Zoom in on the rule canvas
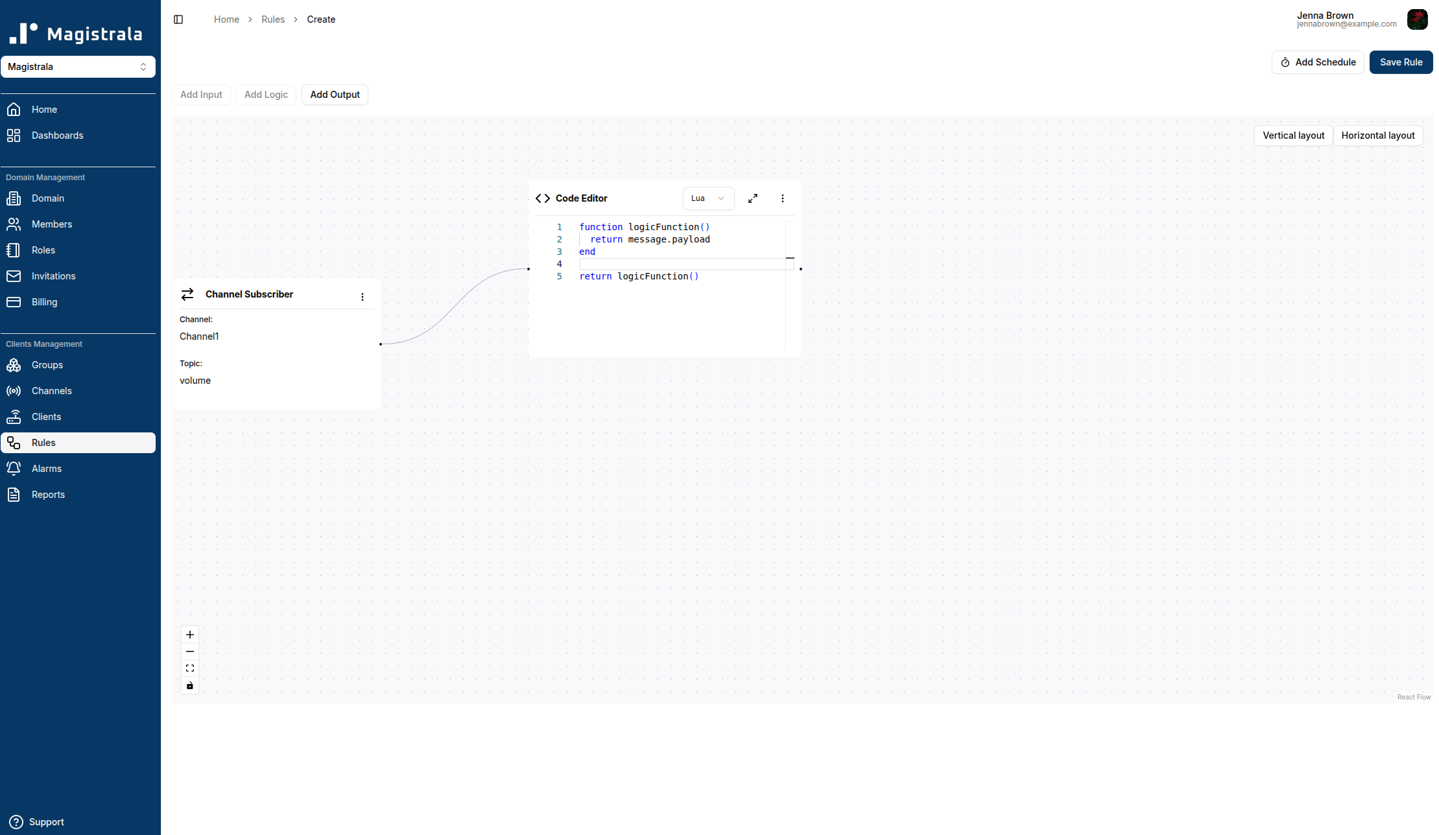 pos(189,634)
